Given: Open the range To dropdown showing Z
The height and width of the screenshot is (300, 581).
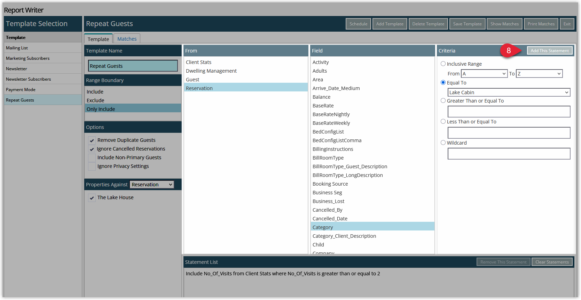Looking at the screenshot, I should point(539,74).
